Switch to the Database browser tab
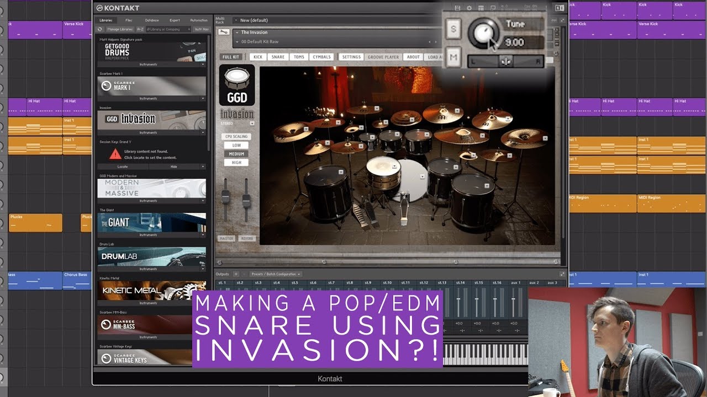 (x=151, y=20)
